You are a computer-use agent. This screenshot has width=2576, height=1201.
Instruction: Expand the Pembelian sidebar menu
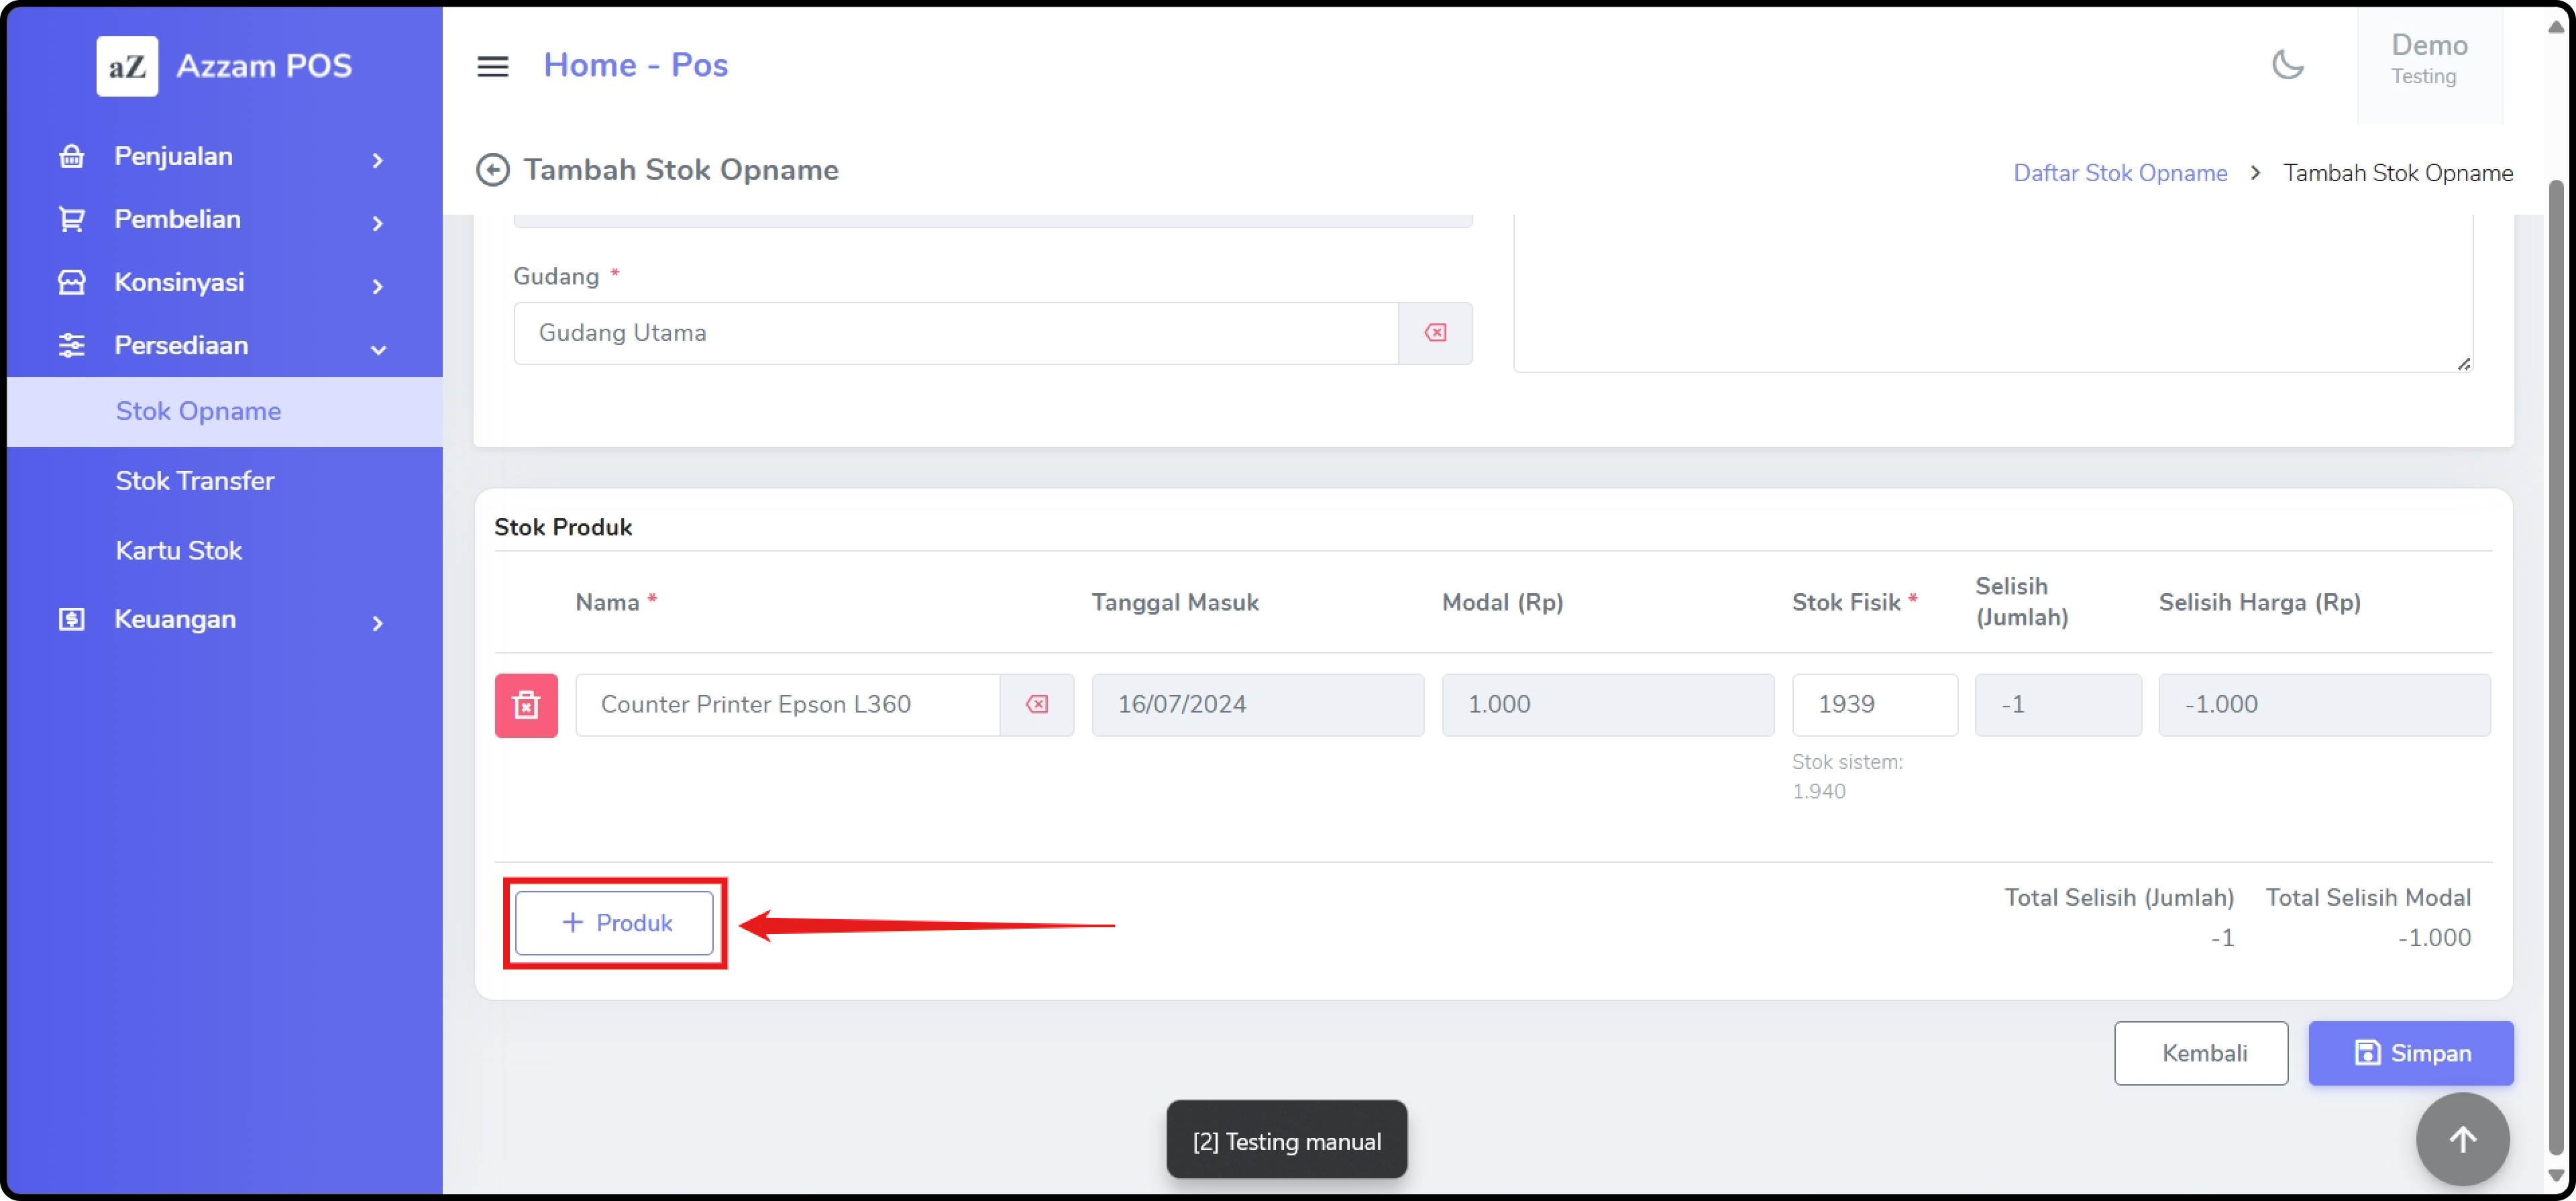(x=222, y=220)
